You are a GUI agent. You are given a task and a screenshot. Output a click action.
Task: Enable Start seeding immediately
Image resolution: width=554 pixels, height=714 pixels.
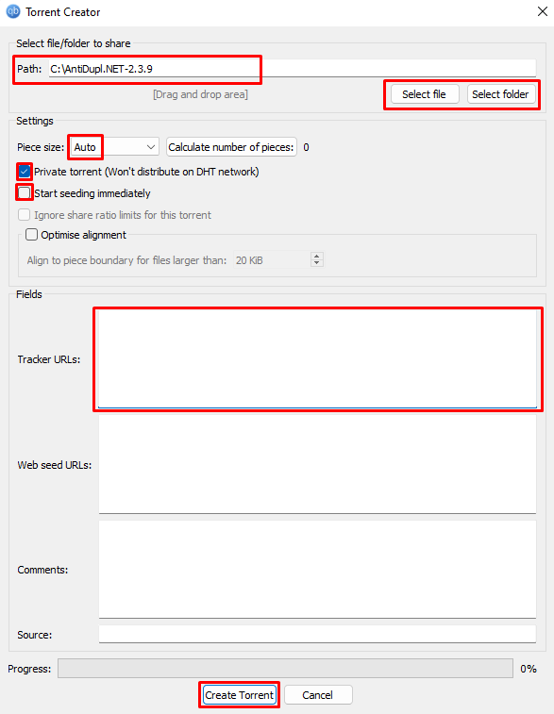click(25, 193)
